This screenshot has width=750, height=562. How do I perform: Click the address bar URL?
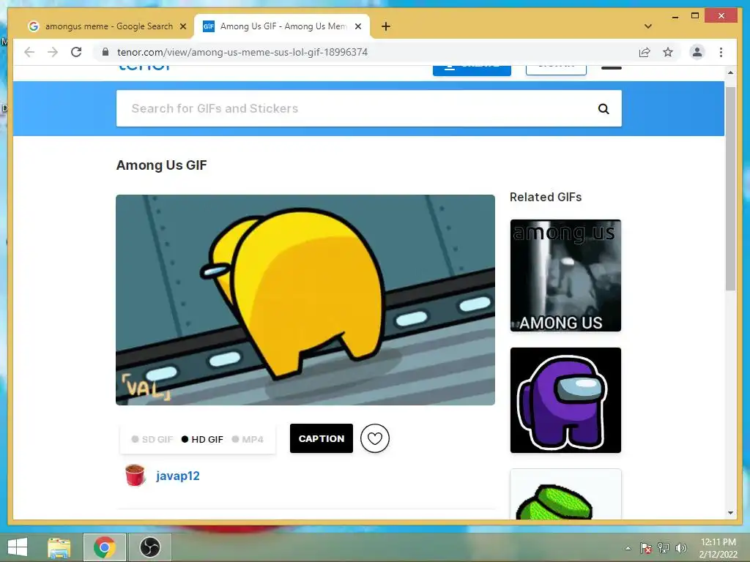242,52
